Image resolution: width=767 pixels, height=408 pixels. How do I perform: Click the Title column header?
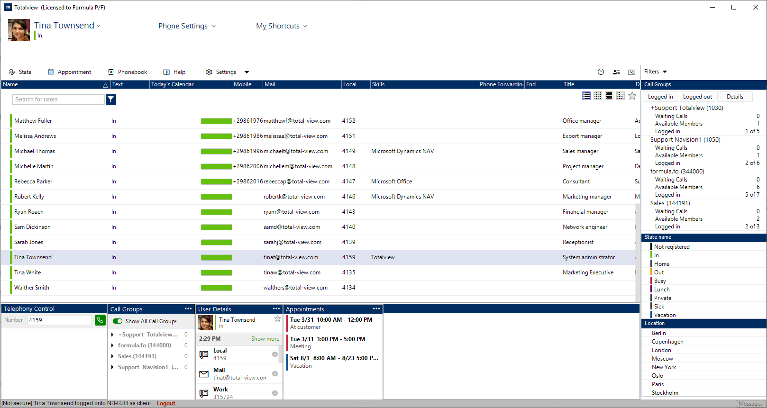597,84
